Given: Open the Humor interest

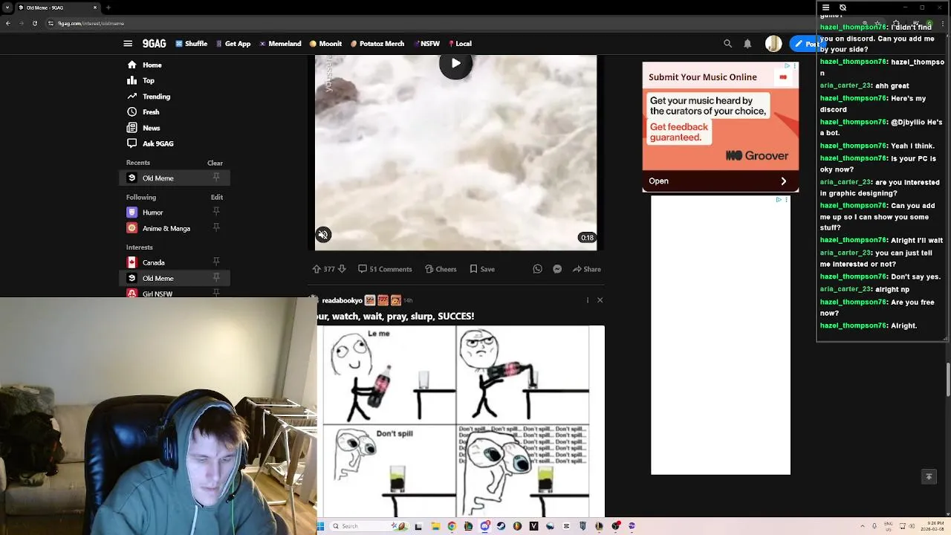Looking at the screenshot, I should (x=152, y=213).
